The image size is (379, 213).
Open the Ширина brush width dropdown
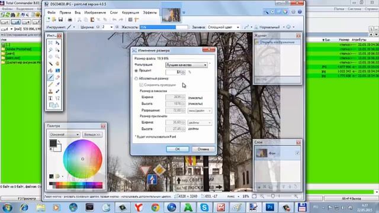tap(111, 27)
